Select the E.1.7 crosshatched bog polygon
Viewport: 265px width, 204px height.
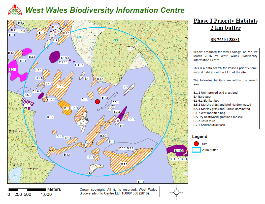pyautogui.click(x=27, y=104)
